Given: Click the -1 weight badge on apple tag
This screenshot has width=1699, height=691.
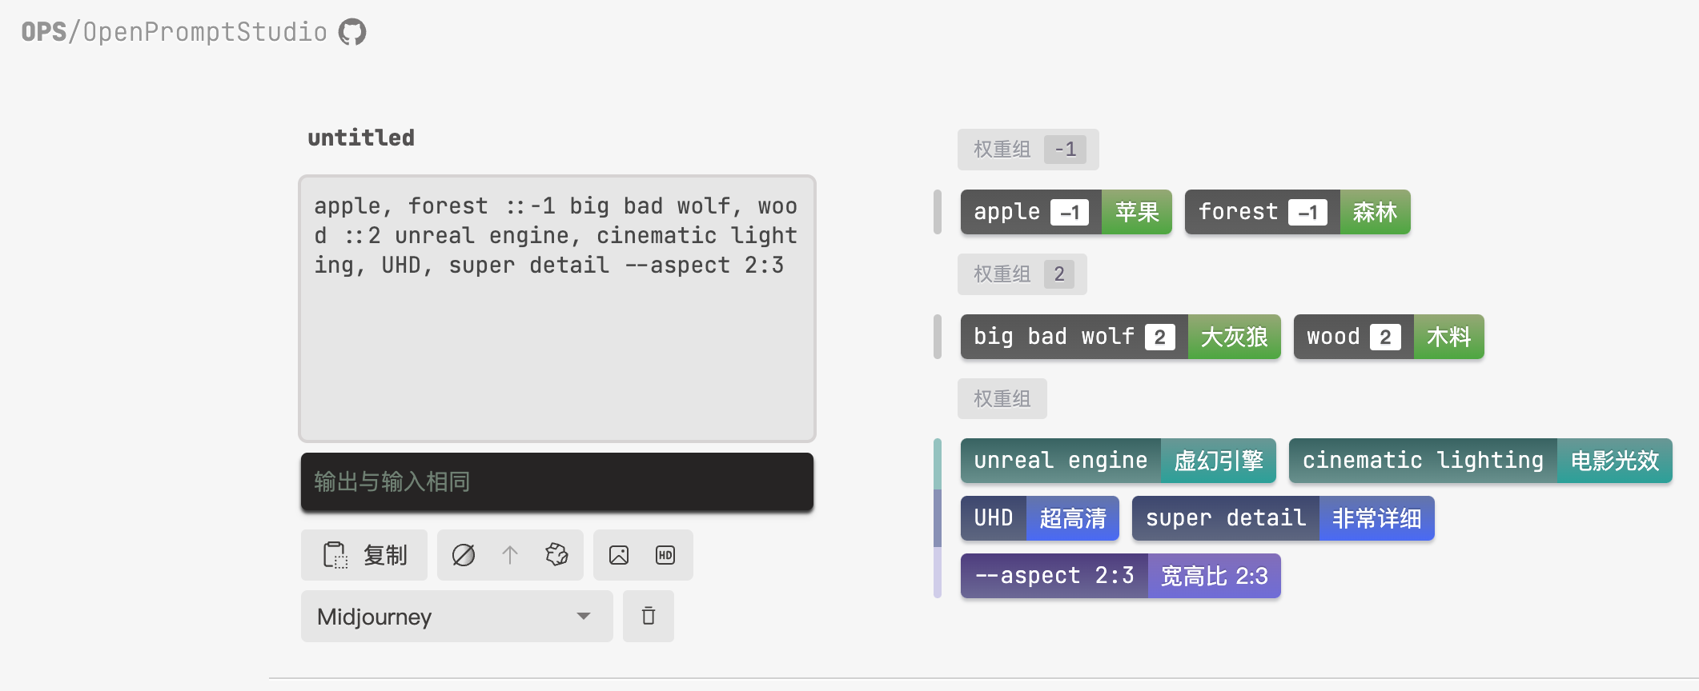Looking at the screenshot, I should point(1071,212).
